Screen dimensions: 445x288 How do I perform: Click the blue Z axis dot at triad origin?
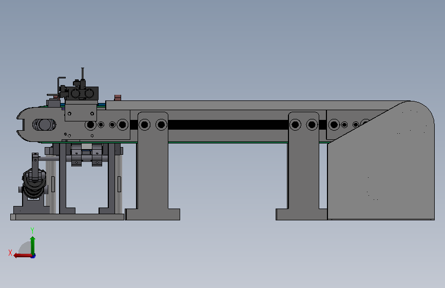[x=33, y=256]
